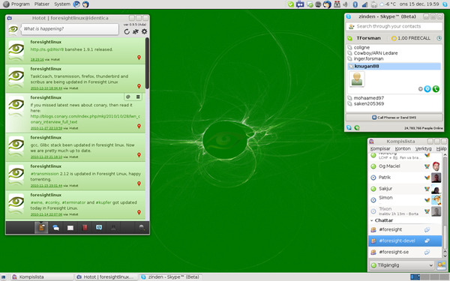Open the Hotot mentions speech-bubbles tab
Image resolution: width=450 pixels, height=281 pixels.
56,228
